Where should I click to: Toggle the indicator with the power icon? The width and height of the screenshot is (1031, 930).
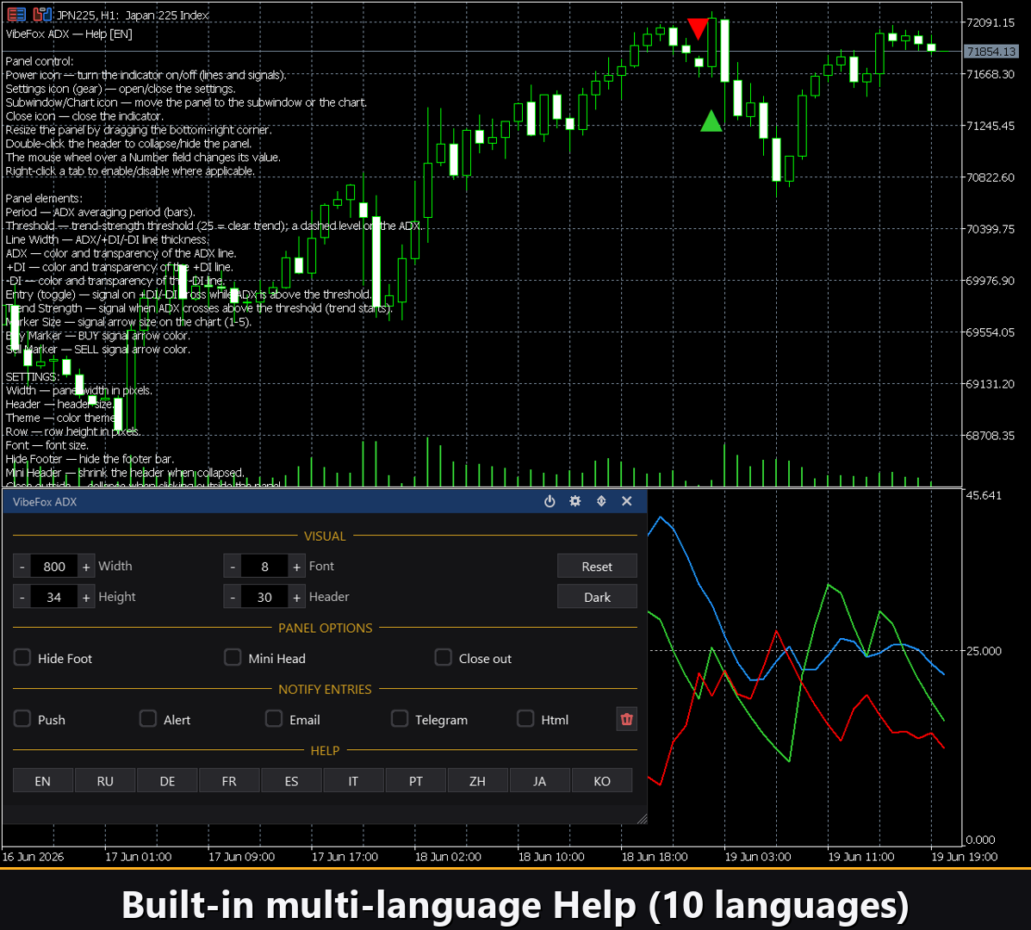(x=550, y=501)
